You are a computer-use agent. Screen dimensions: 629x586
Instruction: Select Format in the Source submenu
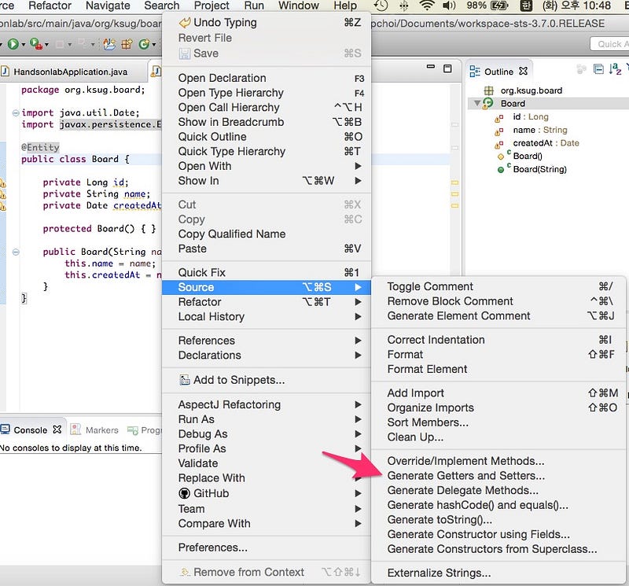pos(499,355)
